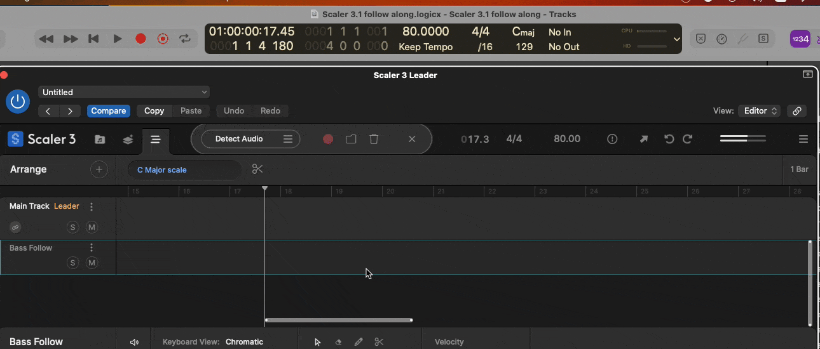
Task: Click the Scaler metronome/alert circle icon
Action: (612, 139)
